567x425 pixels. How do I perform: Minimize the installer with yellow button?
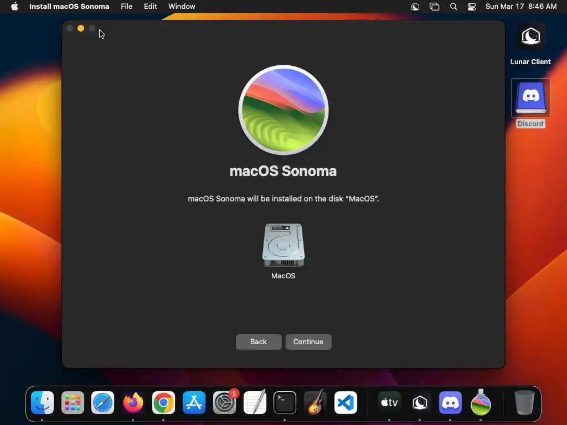[81, 28]
